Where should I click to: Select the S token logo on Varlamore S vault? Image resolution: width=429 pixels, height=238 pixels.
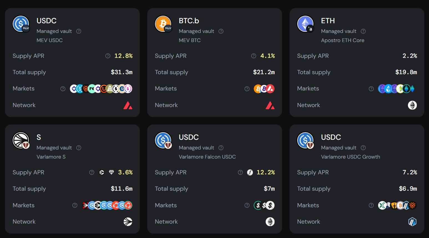click(x=21, y=140)
